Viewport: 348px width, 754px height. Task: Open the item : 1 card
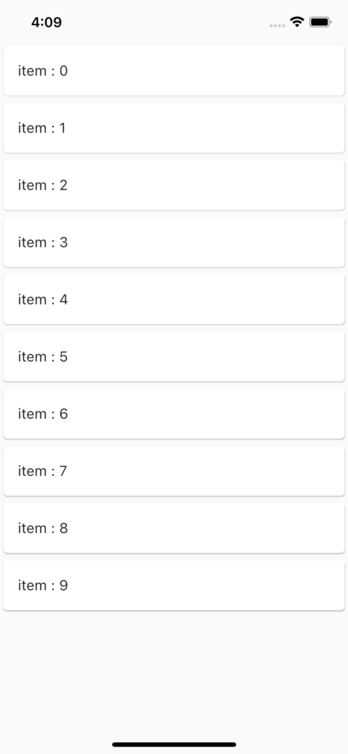[x=174, y=128]
